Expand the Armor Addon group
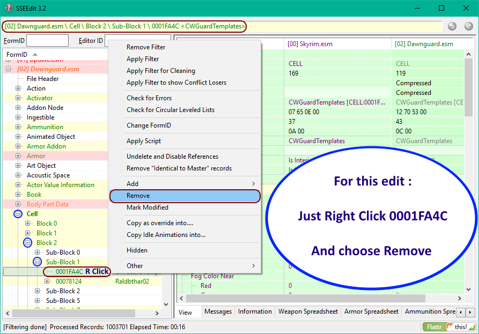 click(x=18, y=146)
